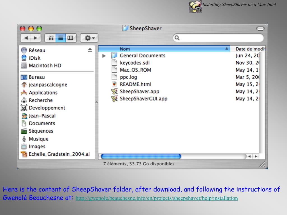Click the Jun 24 date cell

(247, 56)
